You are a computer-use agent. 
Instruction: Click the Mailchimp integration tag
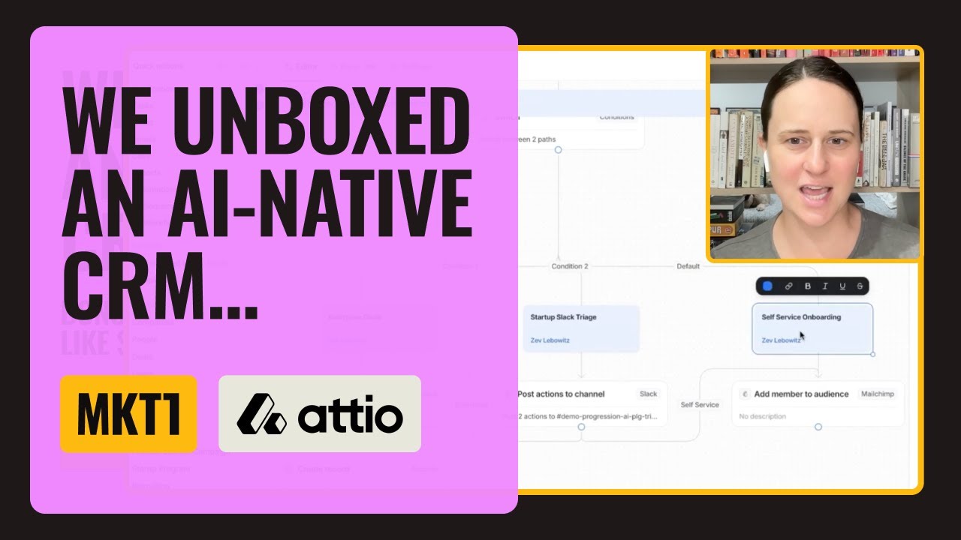[x=877, y=394]
